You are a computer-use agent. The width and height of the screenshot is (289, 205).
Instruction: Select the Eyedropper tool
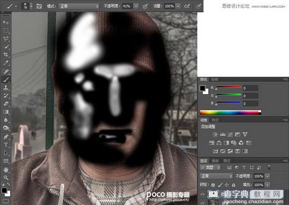tap(5, 63)
